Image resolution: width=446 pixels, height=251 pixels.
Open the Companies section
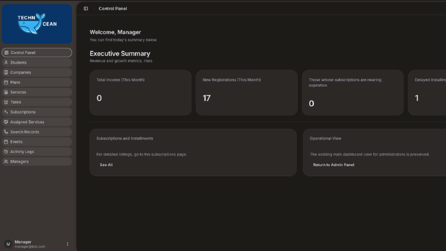coord(37,72)
